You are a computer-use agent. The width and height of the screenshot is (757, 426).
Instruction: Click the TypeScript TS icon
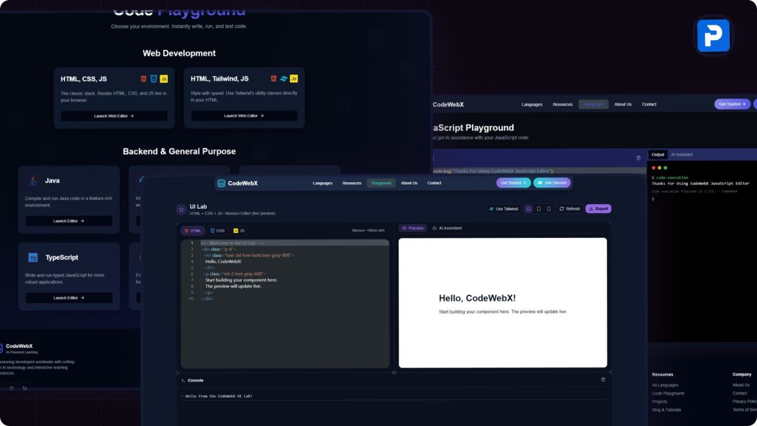(33, 257)
